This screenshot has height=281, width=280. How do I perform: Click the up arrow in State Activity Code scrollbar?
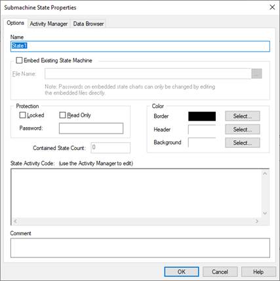(x=265, y=174)
